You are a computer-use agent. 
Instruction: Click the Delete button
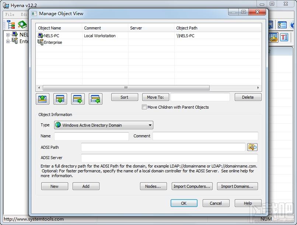point(248,97)
